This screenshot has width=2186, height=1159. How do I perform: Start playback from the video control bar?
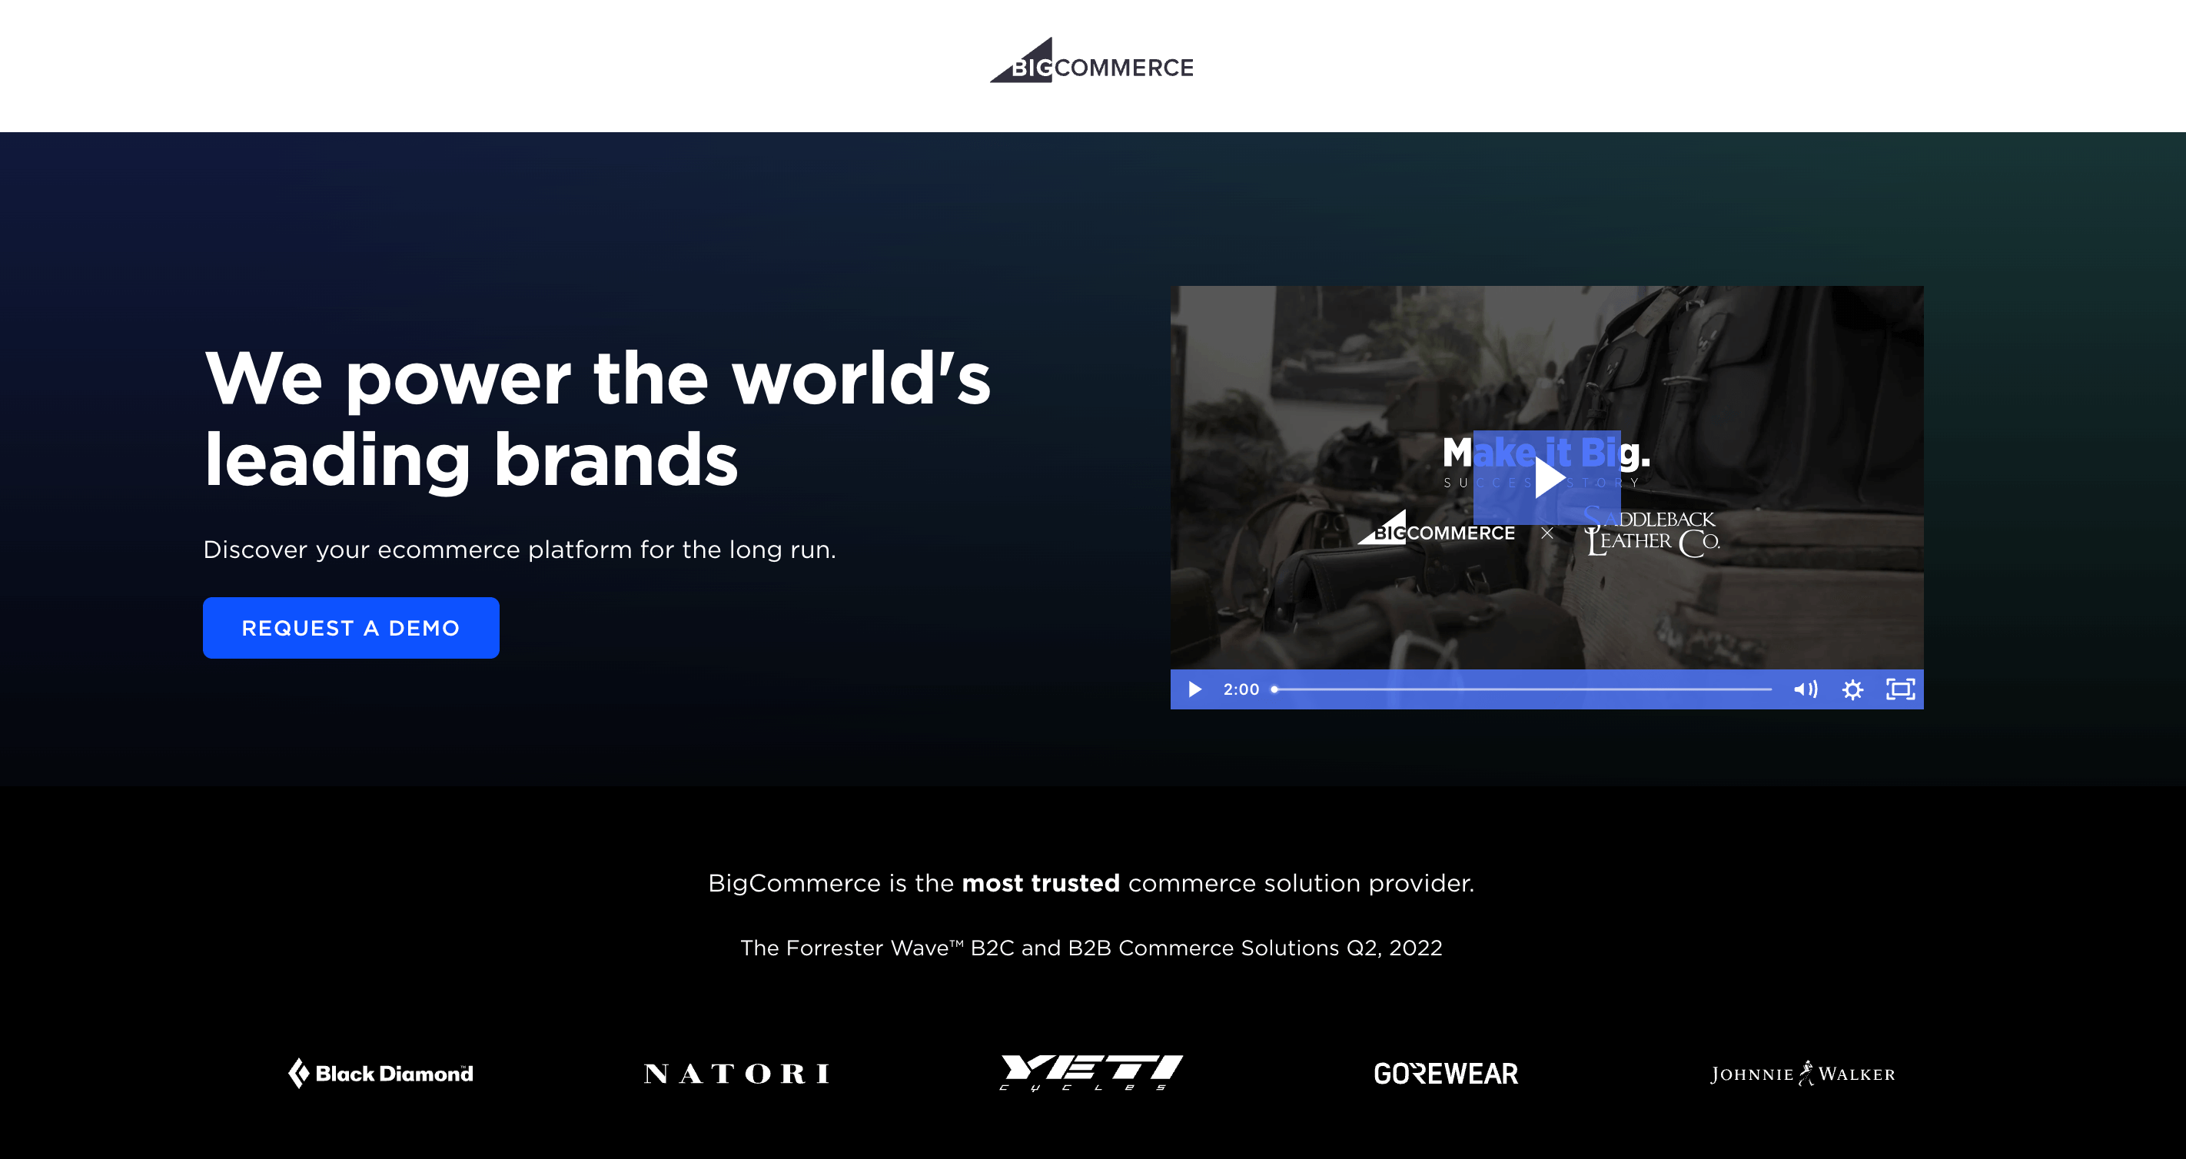1194,689
